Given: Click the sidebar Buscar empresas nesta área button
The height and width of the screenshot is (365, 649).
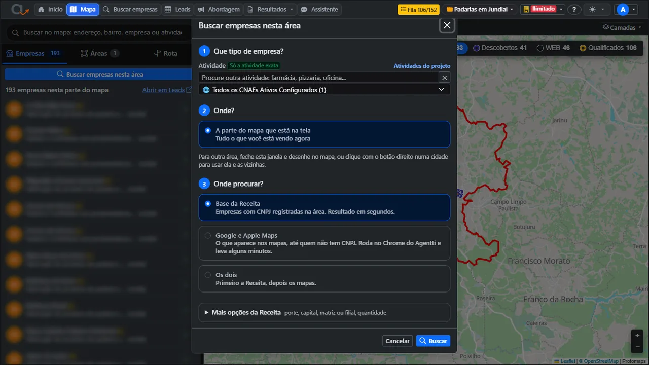Looking at the screenshot, I should (x=100, y=74).
